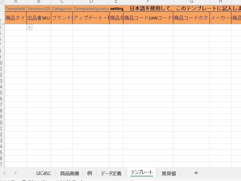Select column G by clicking its letter header
The image size is (241, 181).
pyautogui.click(x=191, y=2)
